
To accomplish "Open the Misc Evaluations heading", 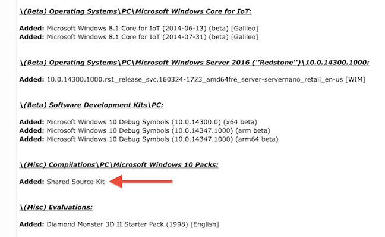I will click(56, 207).
